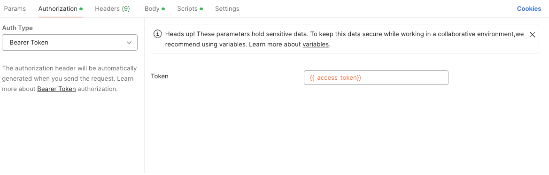Go to the Body tab

tap(152, 9)
